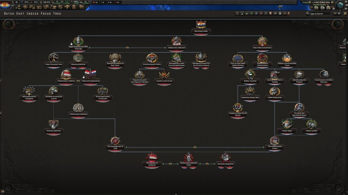This screenshot has height=195, width=348.
Task: Zoom in focus tree with plus button
Action: pos(339,14)
